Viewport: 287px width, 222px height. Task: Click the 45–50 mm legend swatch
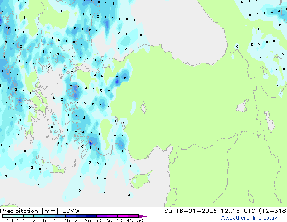(133, 216)
